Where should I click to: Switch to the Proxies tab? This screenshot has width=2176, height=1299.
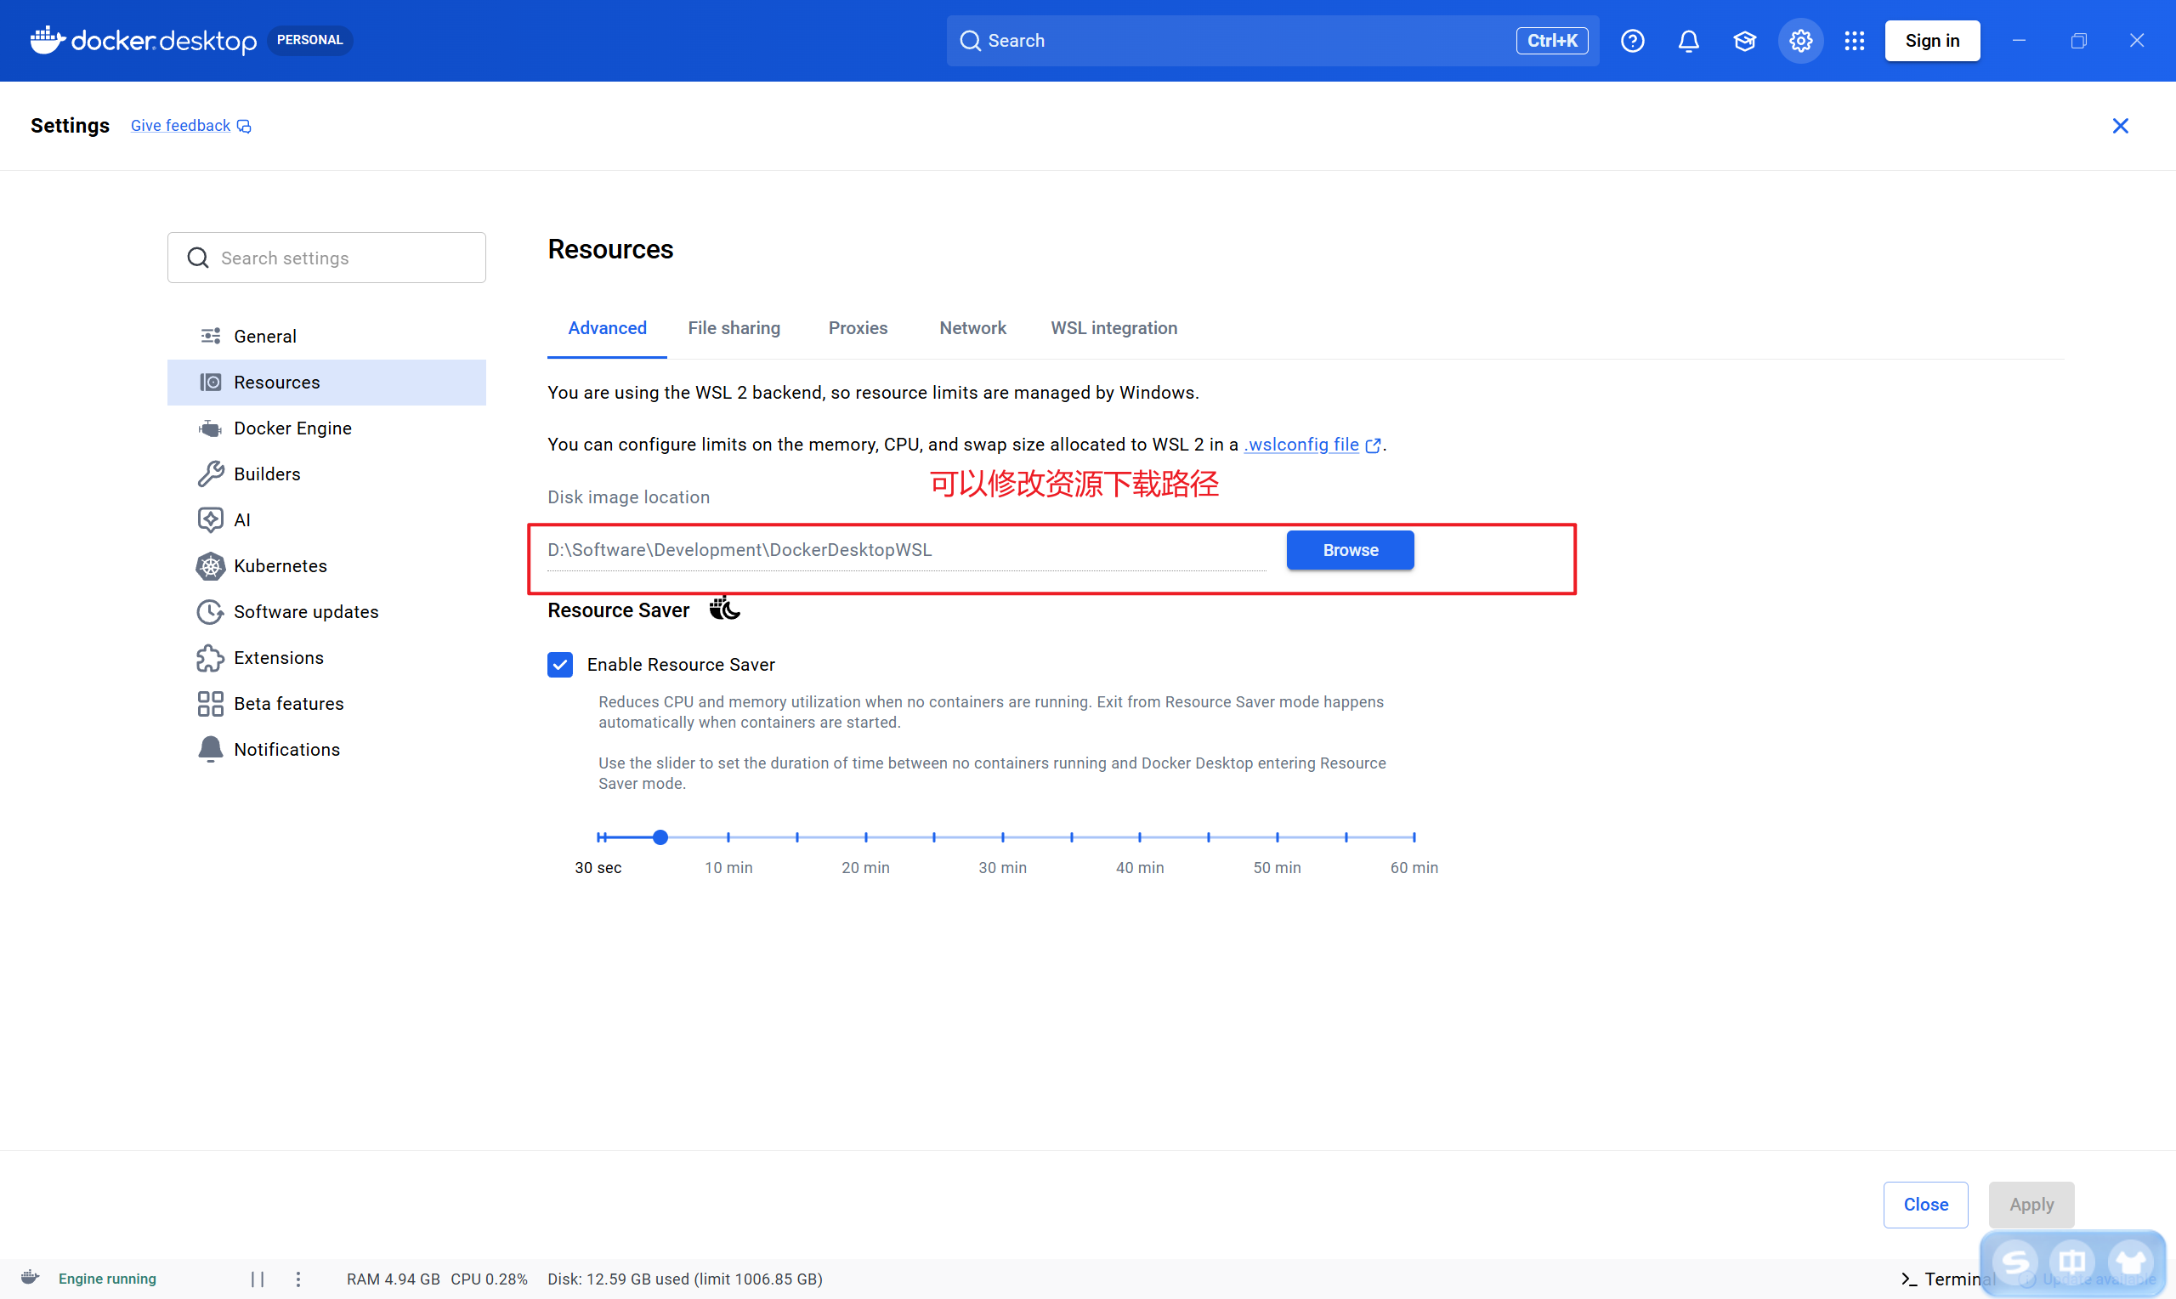858,328
